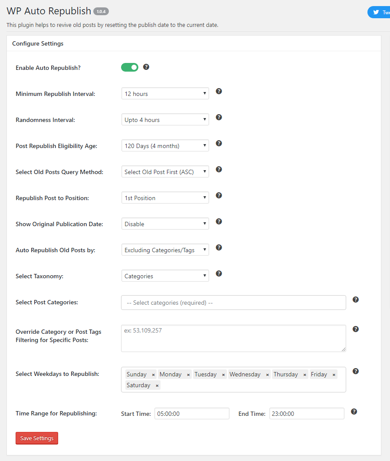Click the Override Category post IDs textarea
390x461 pixels.
pos(233,338)
